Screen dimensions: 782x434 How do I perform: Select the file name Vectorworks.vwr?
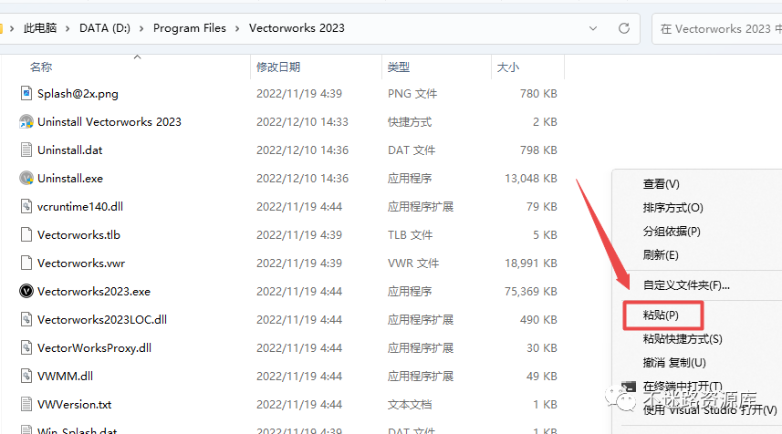point(81,263)
